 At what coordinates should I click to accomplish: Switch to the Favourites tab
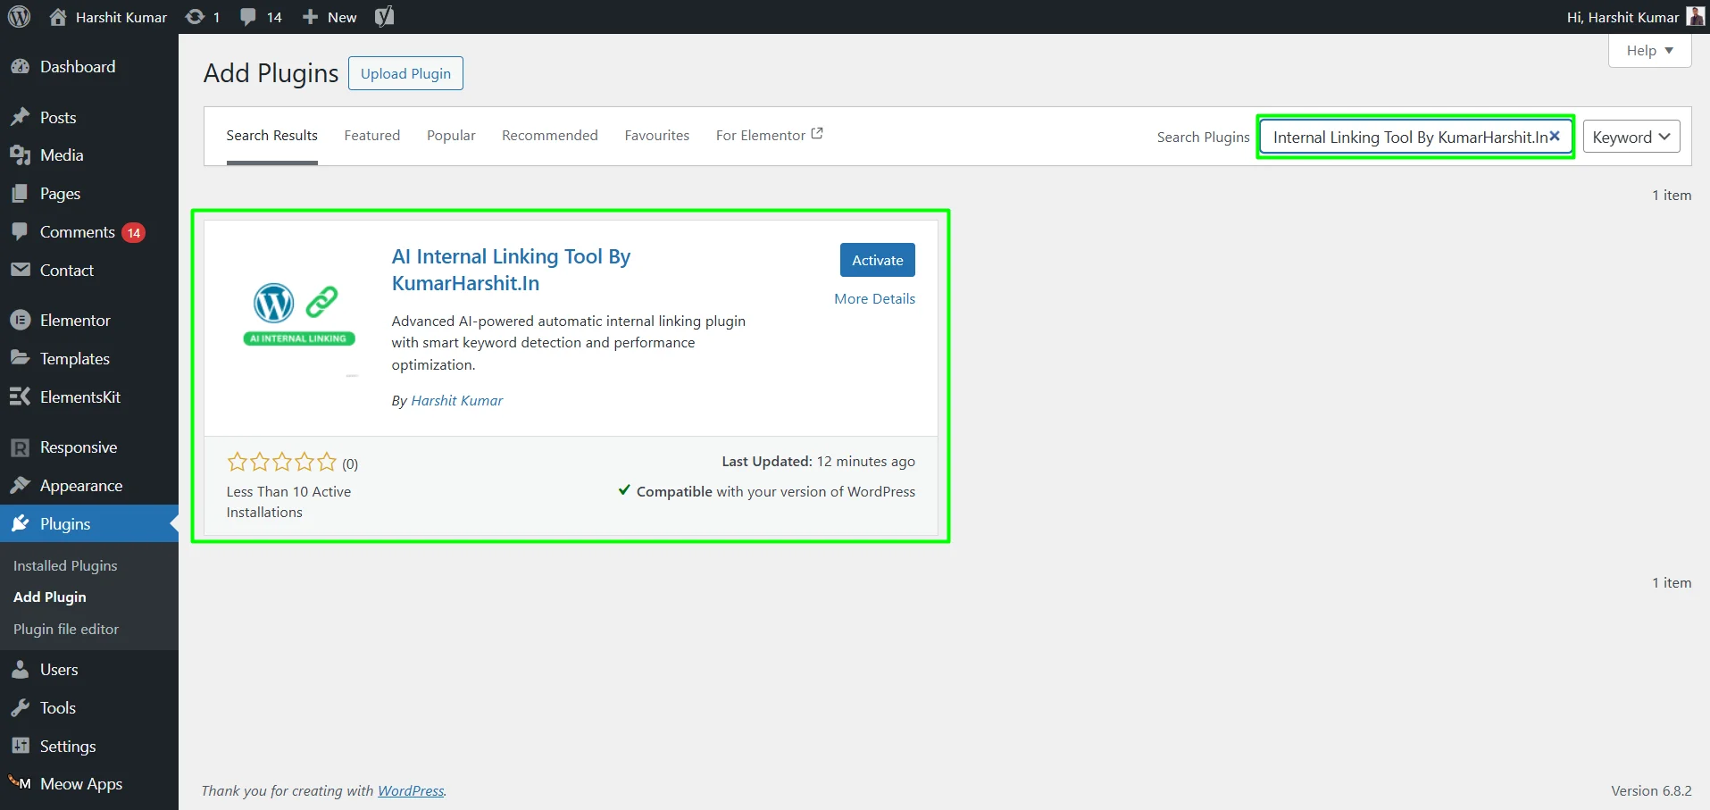(657, 136)
